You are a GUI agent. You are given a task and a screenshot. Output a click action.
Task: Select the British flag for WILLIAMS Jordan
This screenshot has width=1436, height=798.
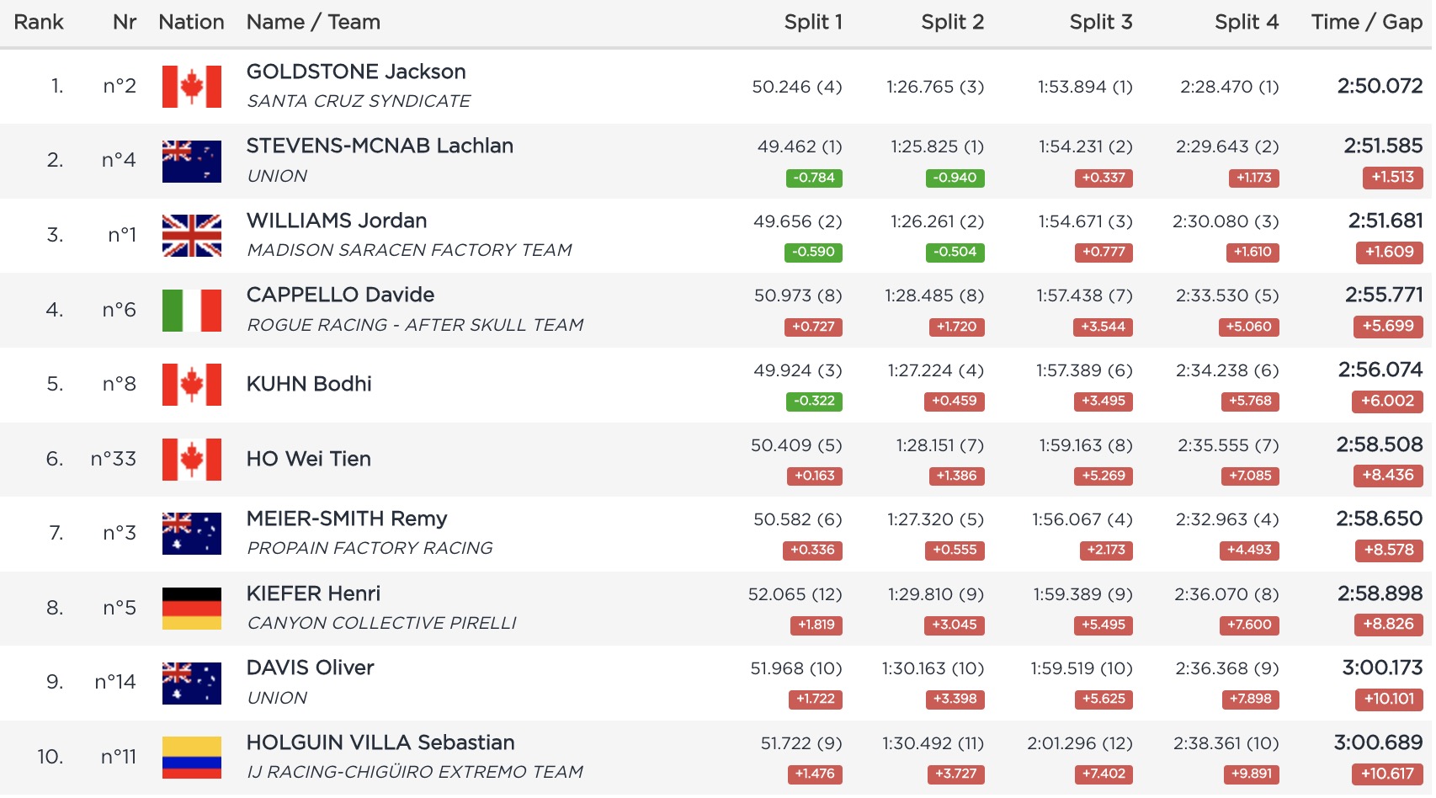[192, 235]
